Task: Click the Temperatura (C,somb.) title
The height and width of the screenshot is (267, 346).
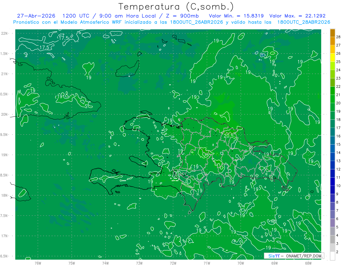Action: pyautogui.click(x=176, y=6)
